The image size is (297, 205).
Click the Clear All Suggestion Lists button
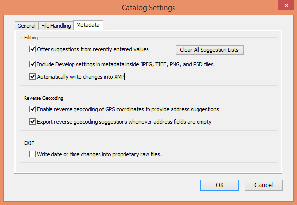(x=210, y=50)
